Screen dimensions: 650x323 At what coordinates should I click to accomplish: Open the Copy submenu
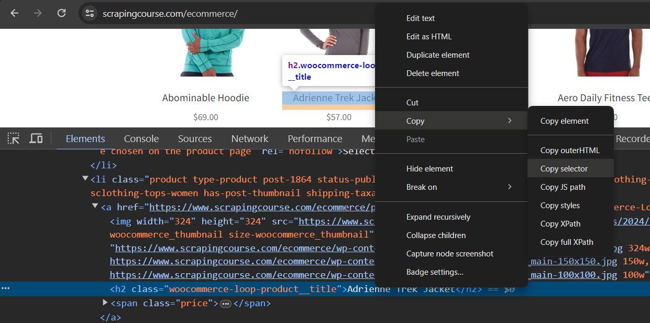click(451, 121)
